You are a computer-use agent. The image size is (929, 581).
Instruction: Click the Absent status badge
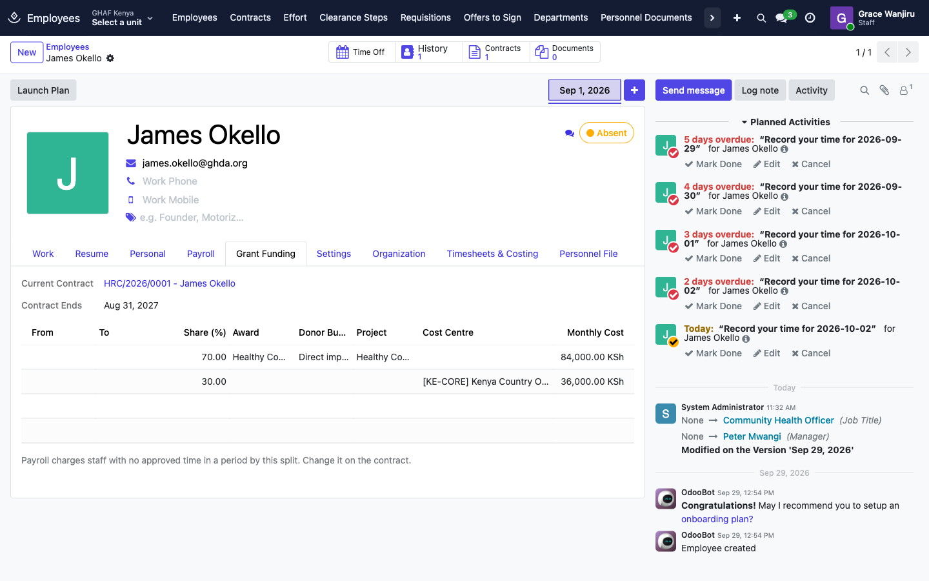(x=606, y=133)
